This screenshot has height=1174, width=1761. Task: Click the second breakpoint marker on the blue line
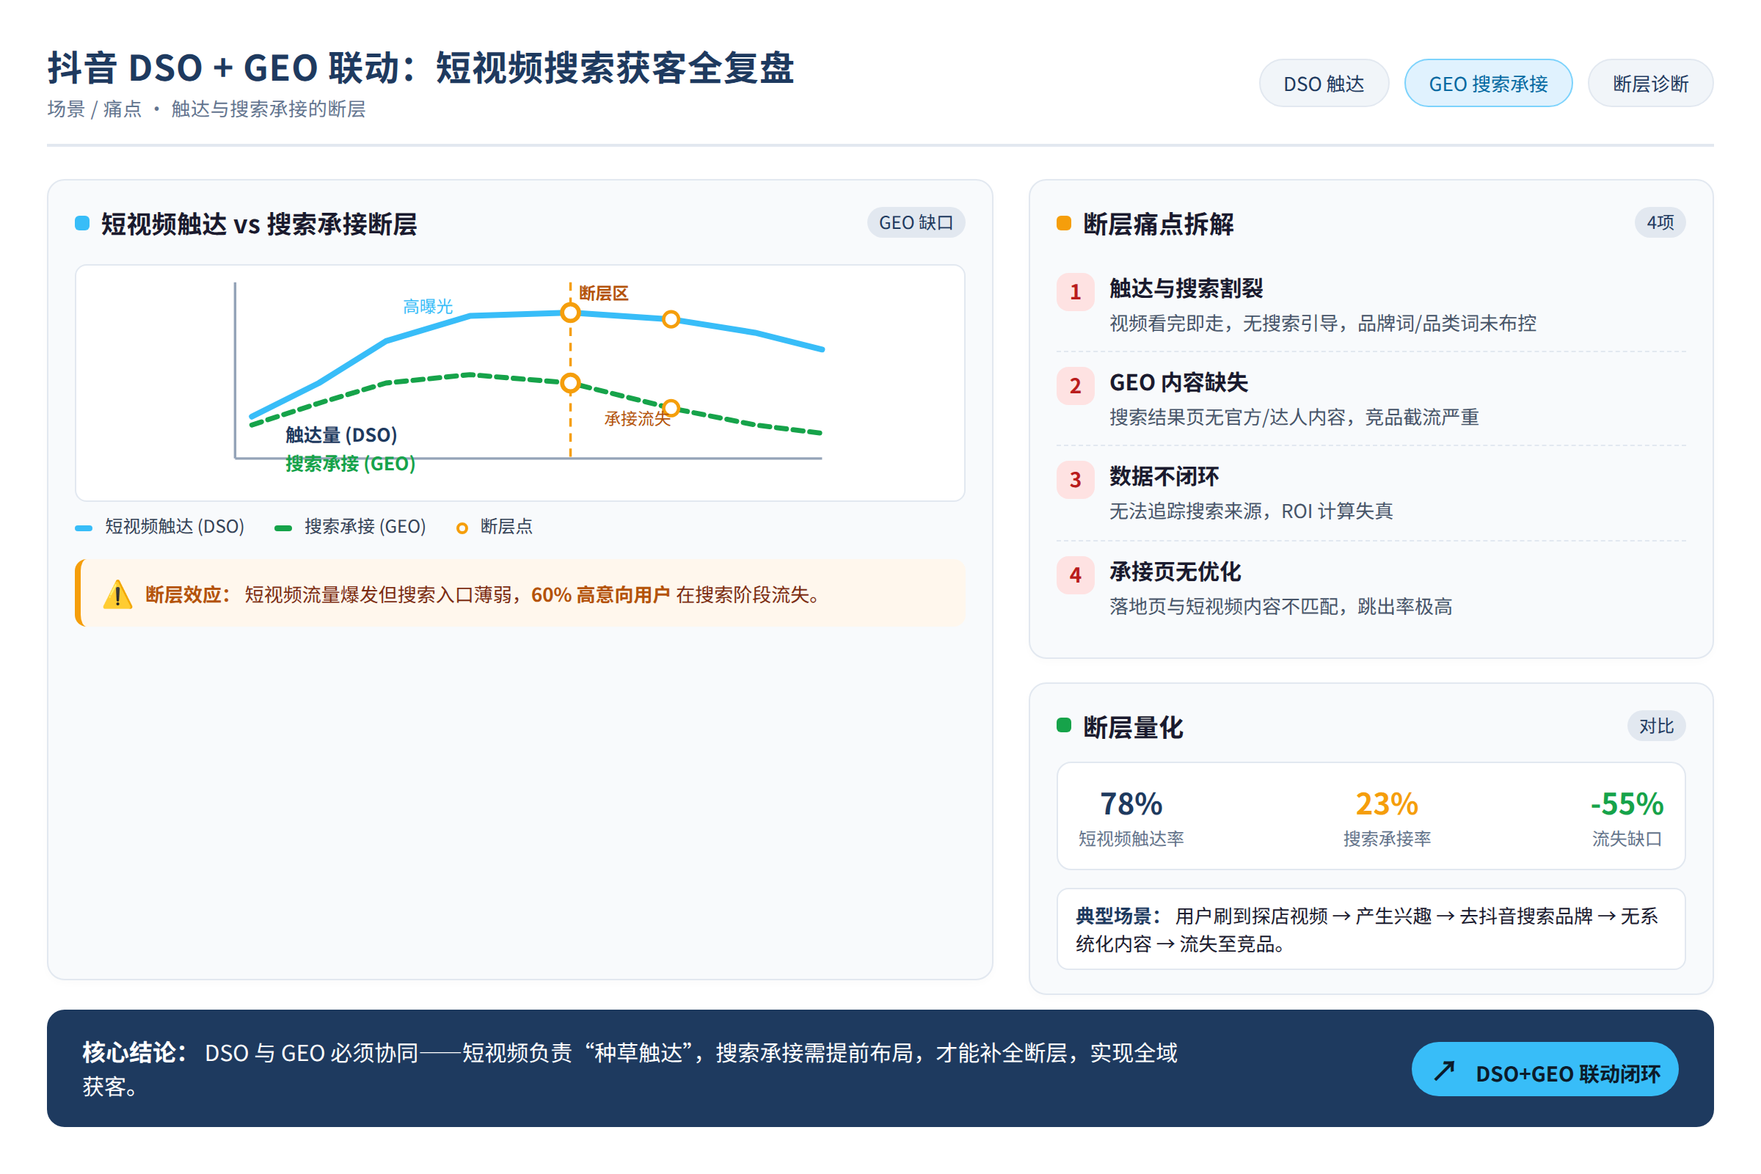pyautogui.click(x=671, y=319)
